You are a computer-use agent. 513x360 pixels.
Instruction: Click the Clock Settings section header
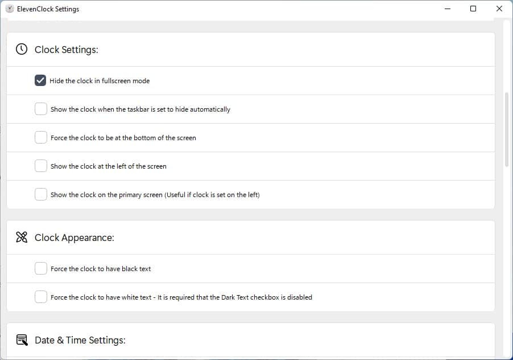(x=67, y=50)
